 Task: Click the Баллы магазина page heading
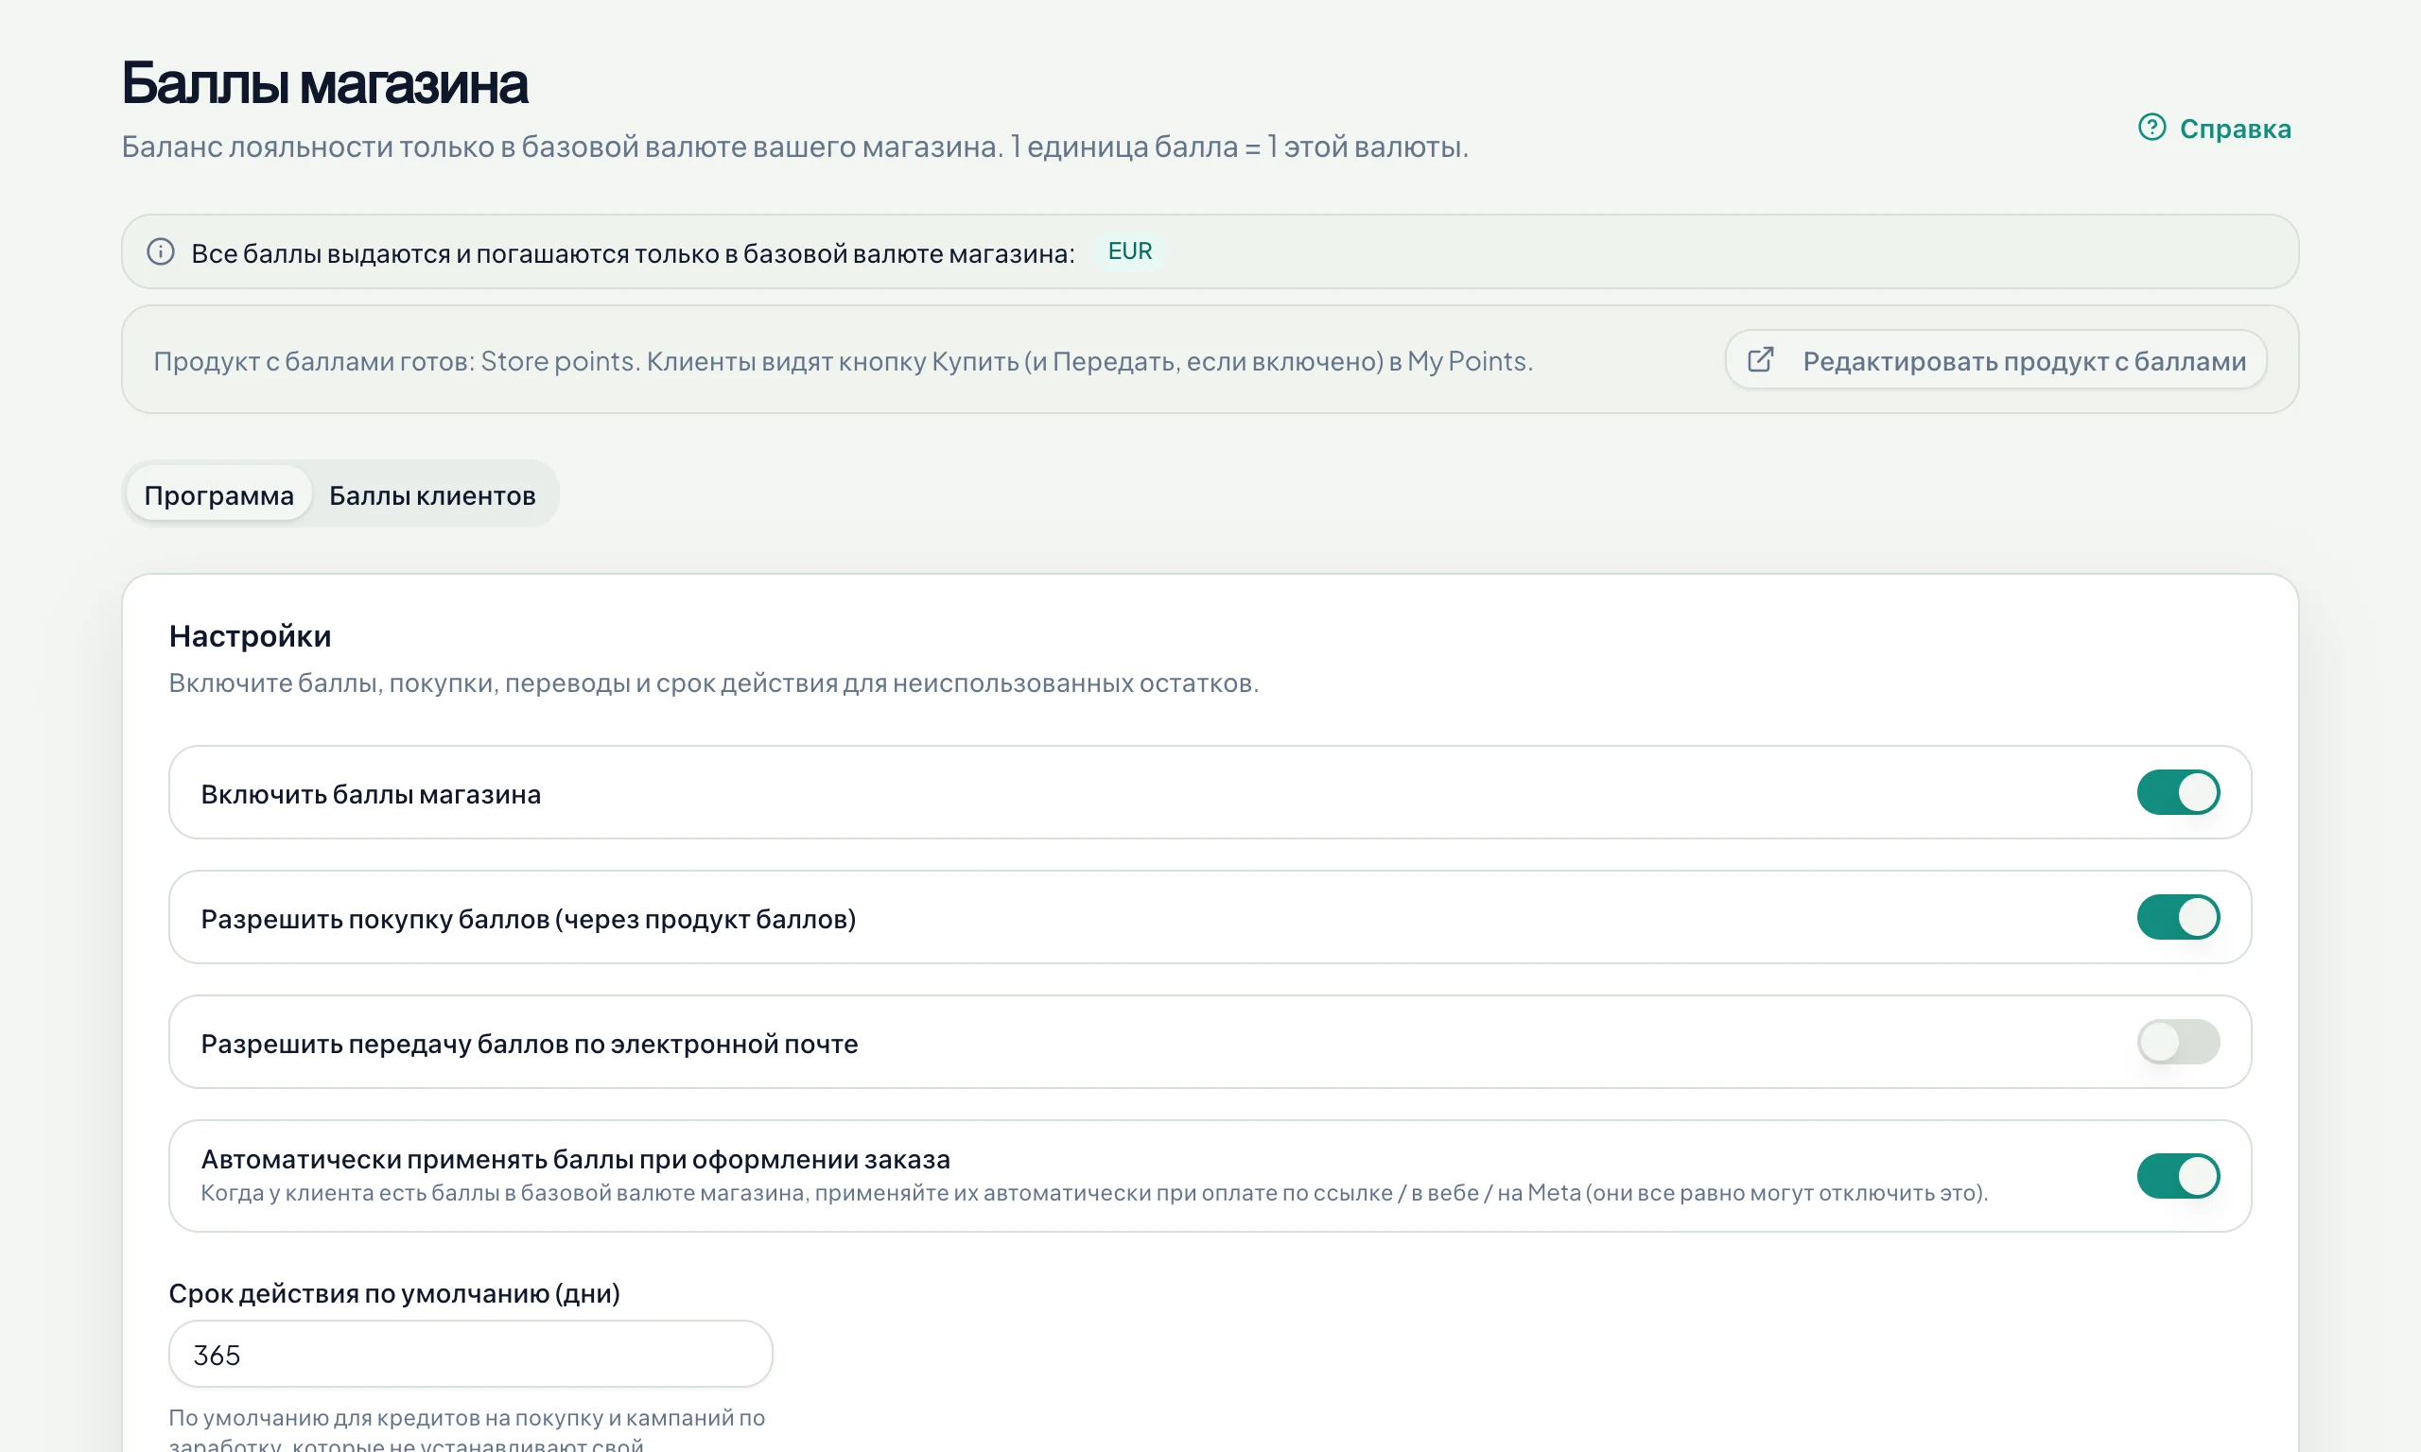324,83
